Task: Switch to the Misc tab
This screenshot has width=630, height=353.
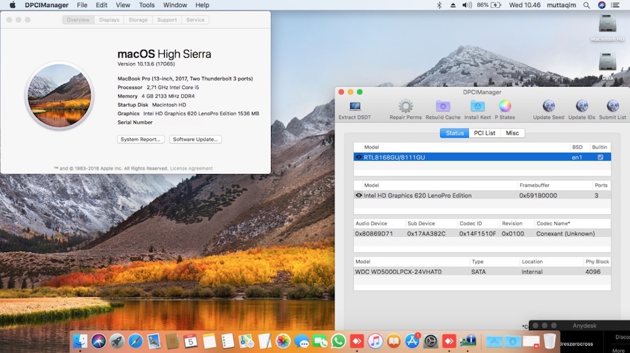Action: click(513, 133)
